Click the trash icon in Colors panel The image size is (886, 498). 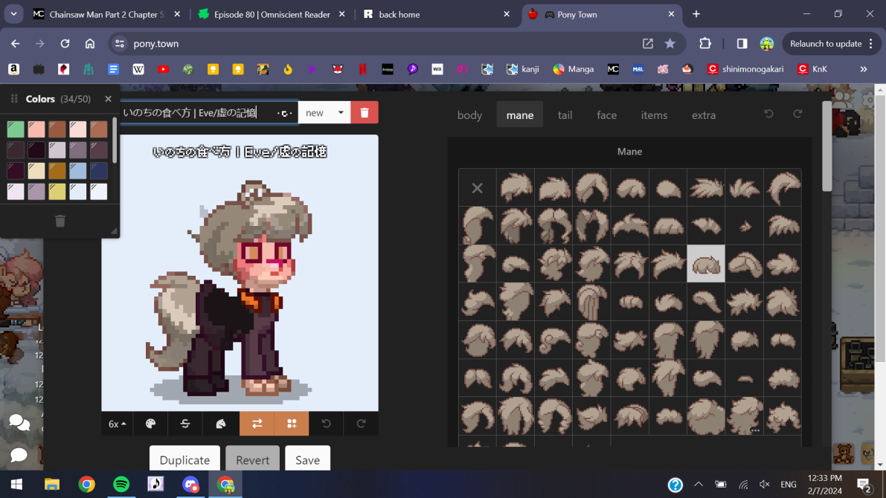(60, 221)
